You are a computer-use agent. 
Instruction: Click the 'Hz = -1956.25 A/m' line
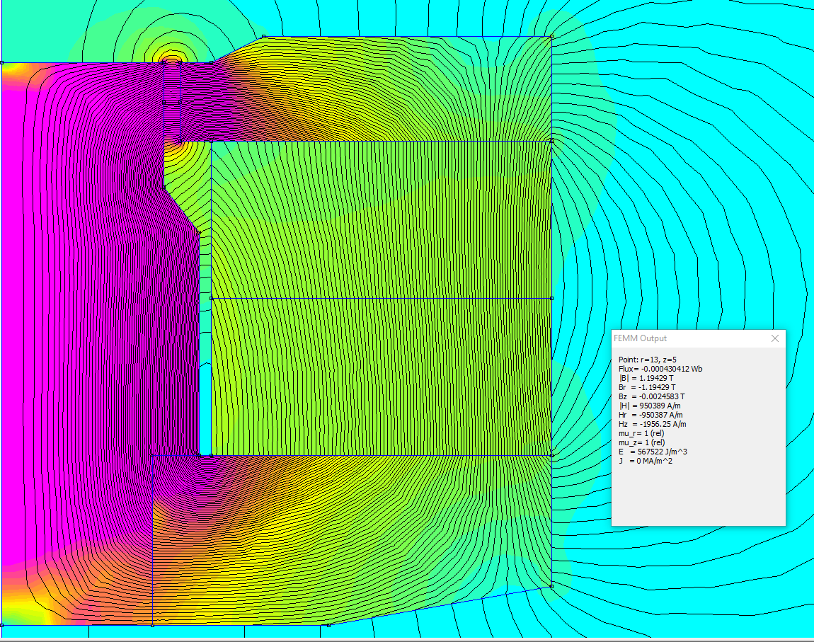point(652,424)
